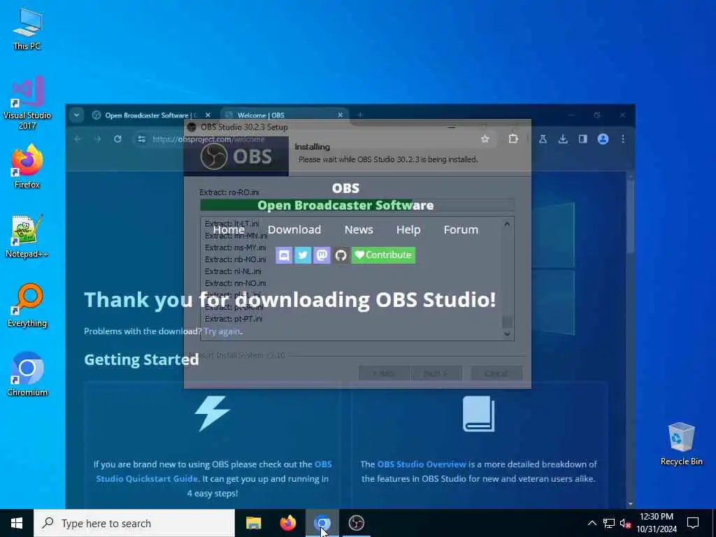Image resolution: width=716 pixels, height=537 pixels.
Task: Open the Mastodon icon on OBS page
Action: (x=322, y=255)
